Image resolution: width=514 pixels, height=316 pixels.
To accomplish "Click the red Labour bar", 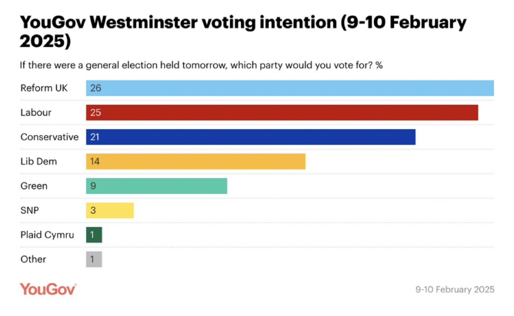I will tap(282, 113).
